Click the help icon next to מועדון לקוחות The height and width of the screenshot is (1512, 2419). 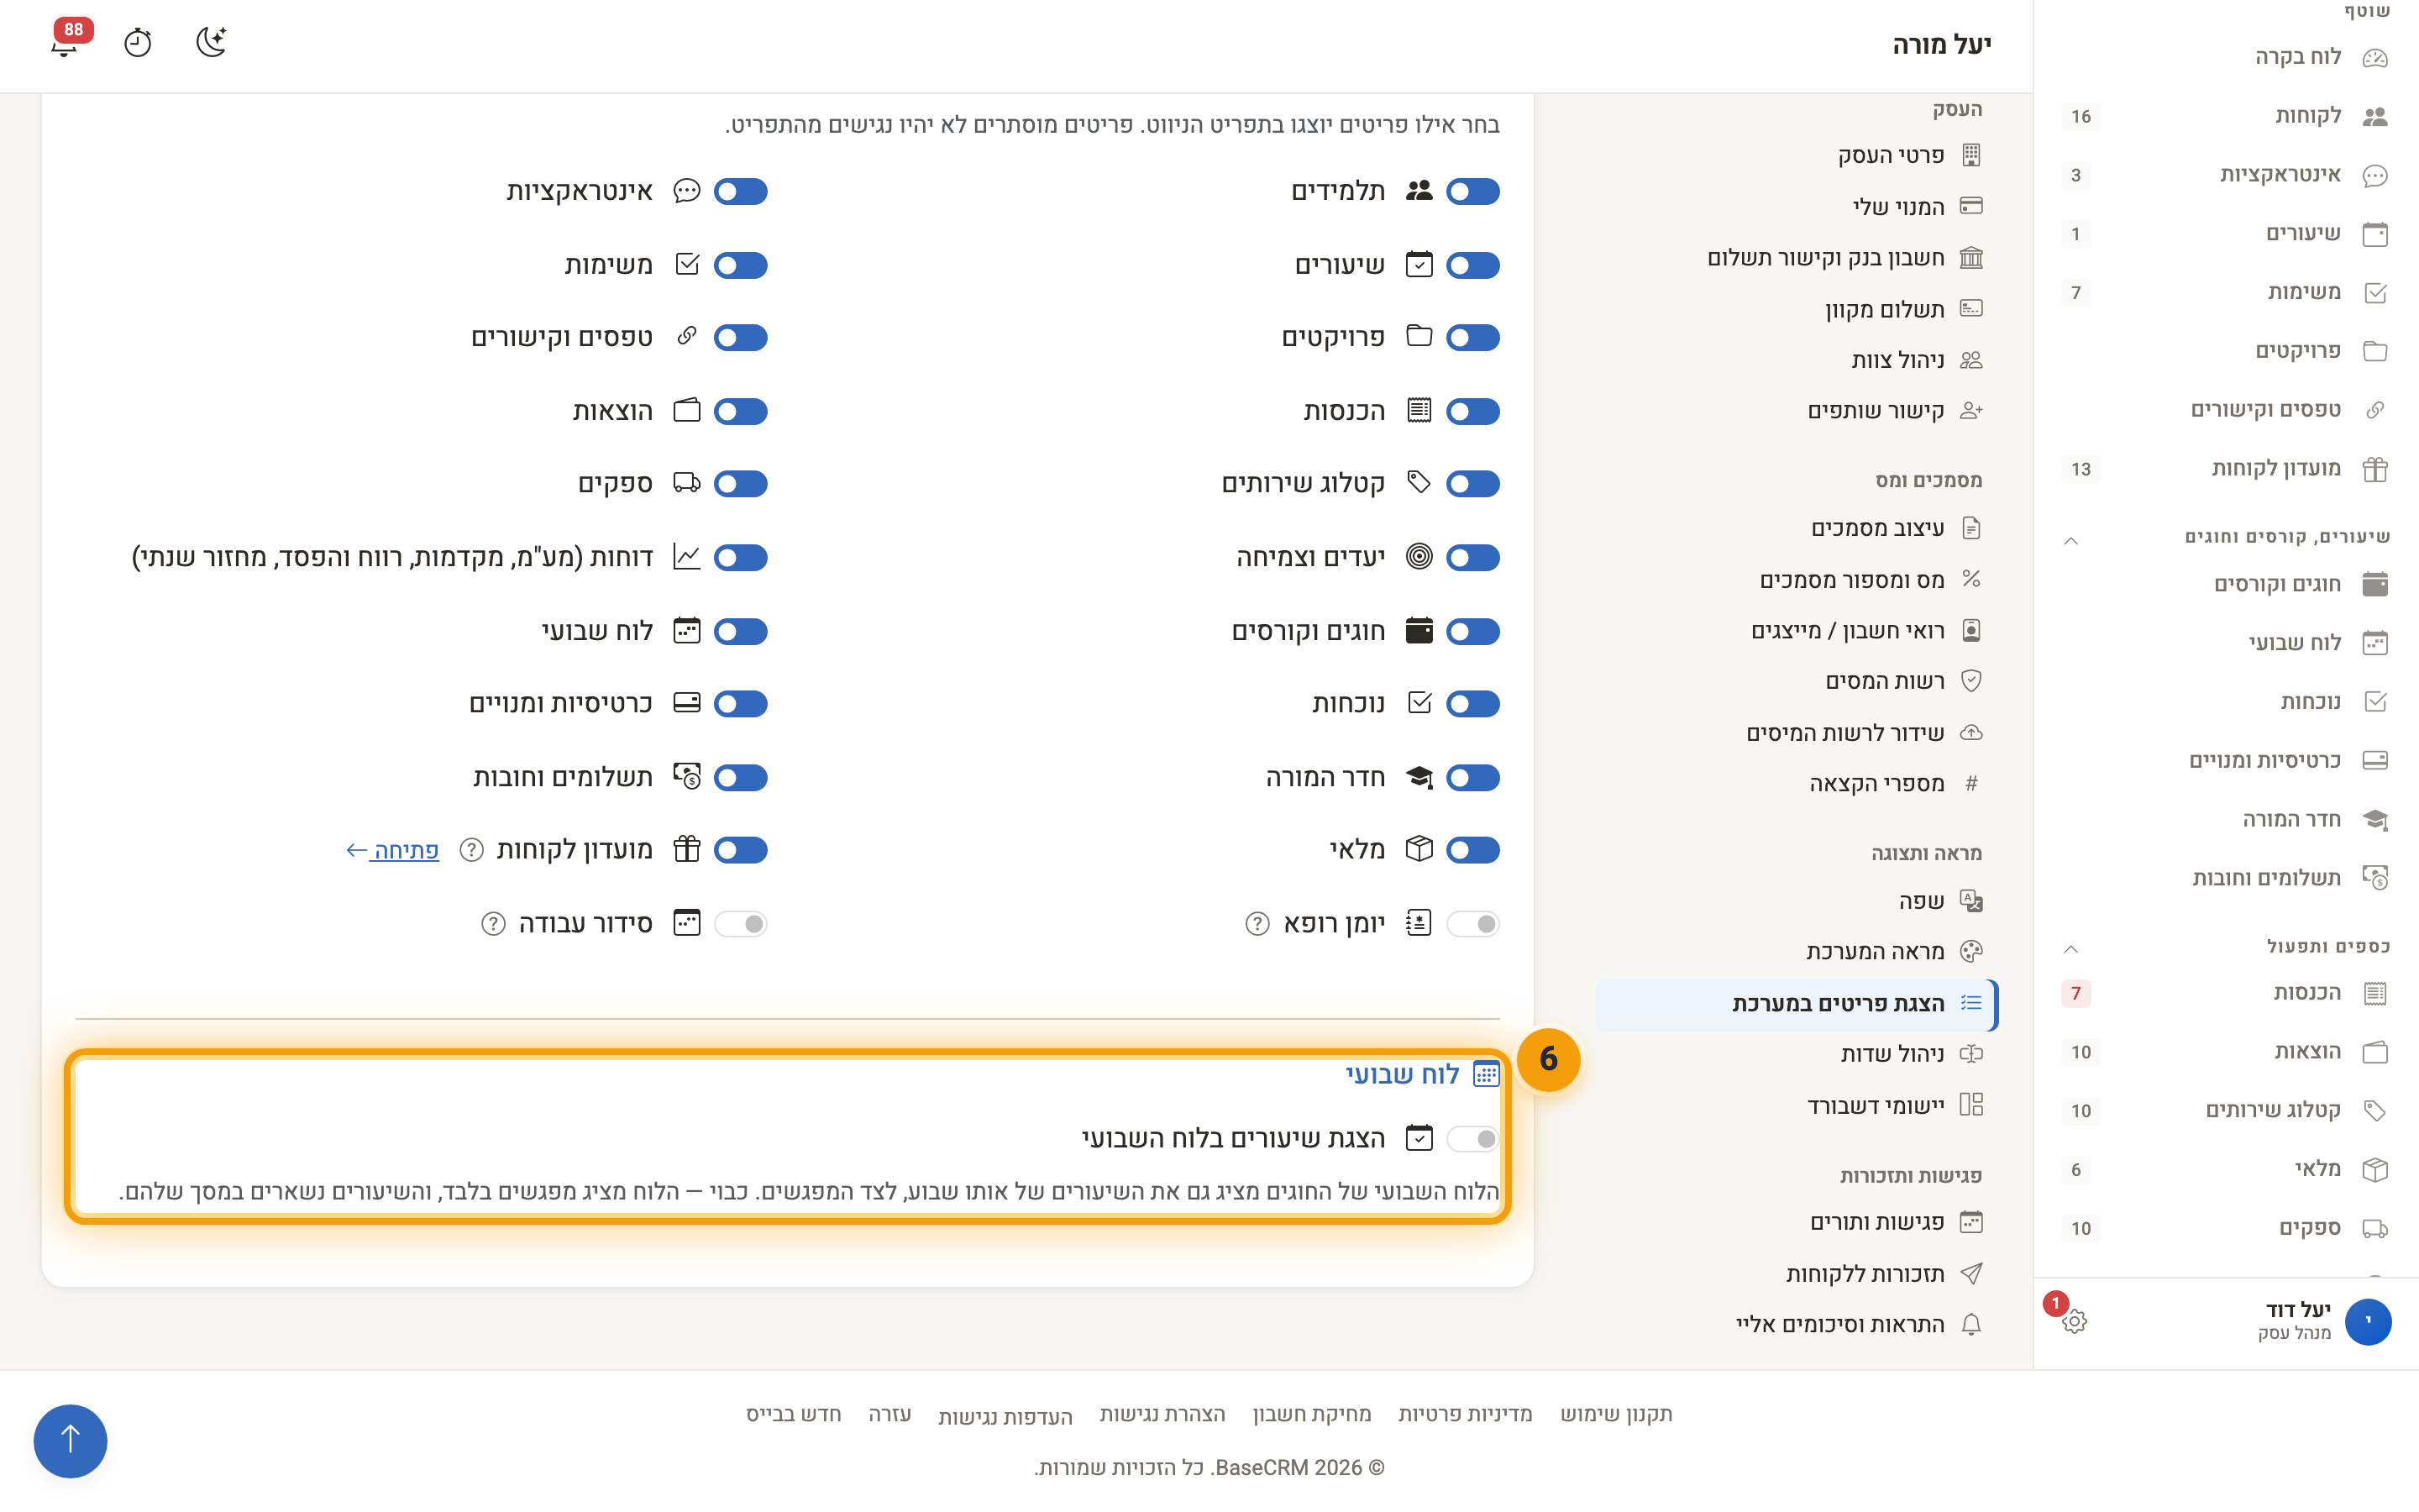[x=471, y=850]
